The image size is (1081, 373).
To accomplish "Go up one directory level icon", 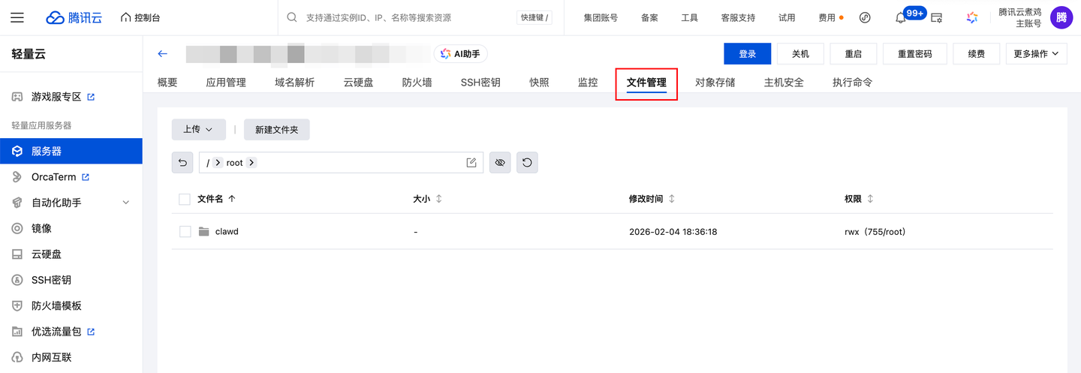I will click(x=182, y=162).
